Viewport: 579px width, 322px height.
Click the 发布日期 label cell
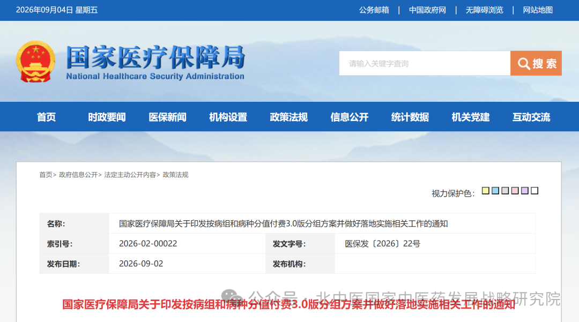pos(74,264)
